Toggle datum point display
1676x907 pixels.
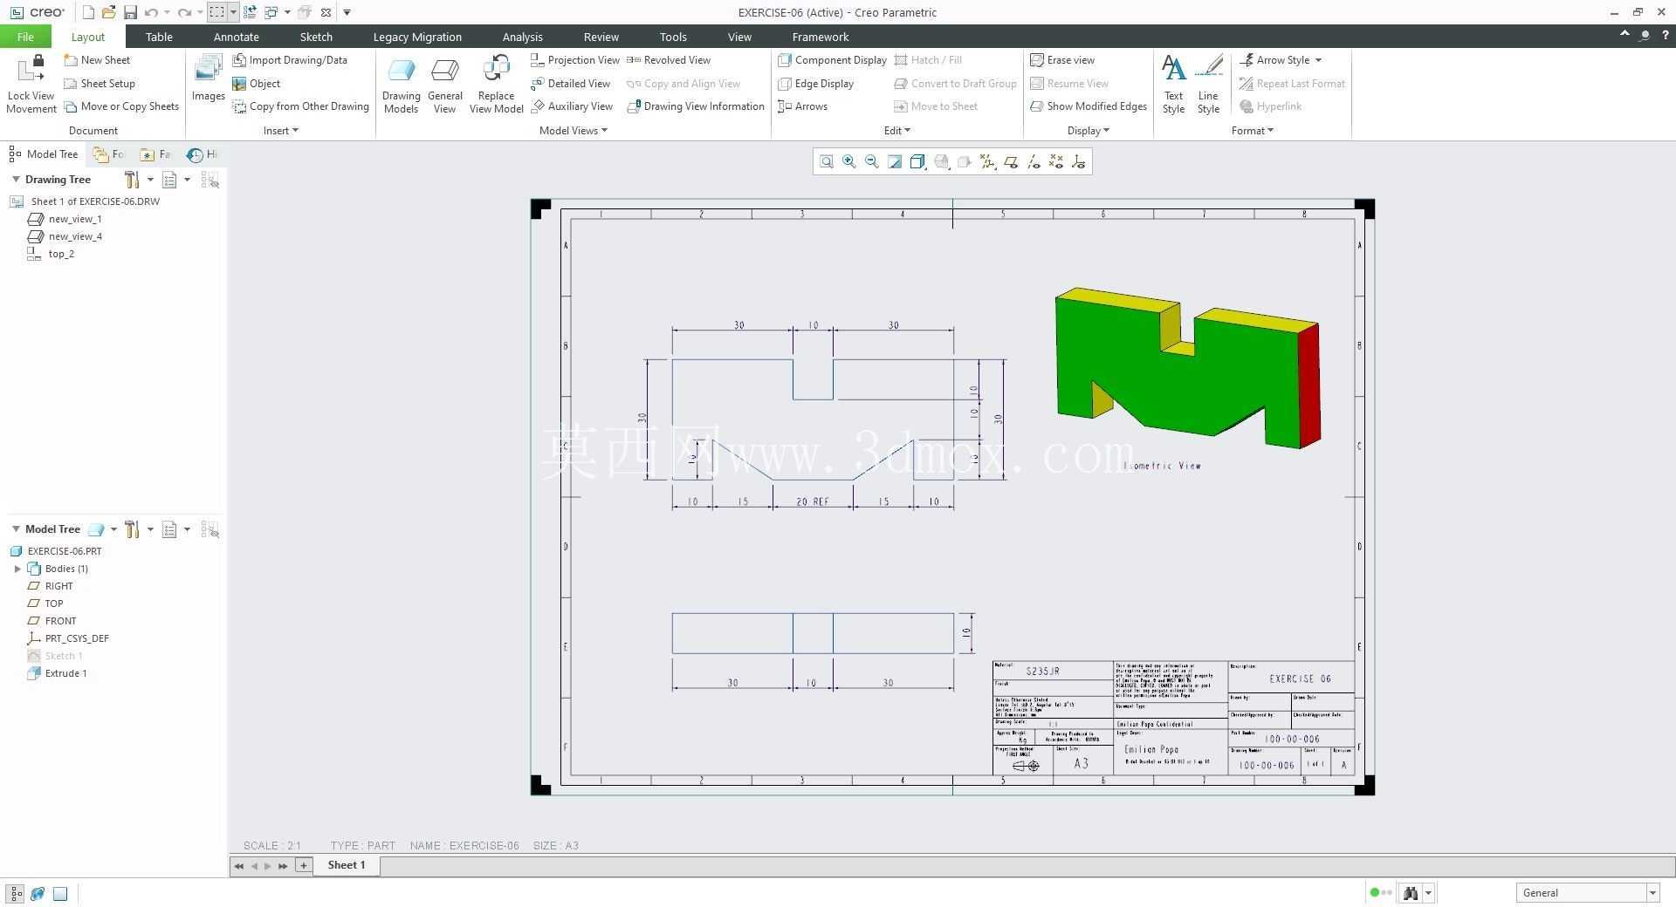click(1056, 161)
